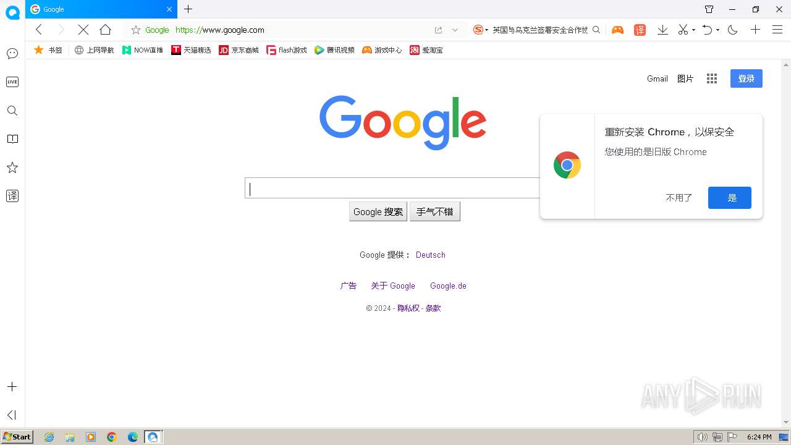Click the Windows Start button
791x445 pixels.
[17, 437]
